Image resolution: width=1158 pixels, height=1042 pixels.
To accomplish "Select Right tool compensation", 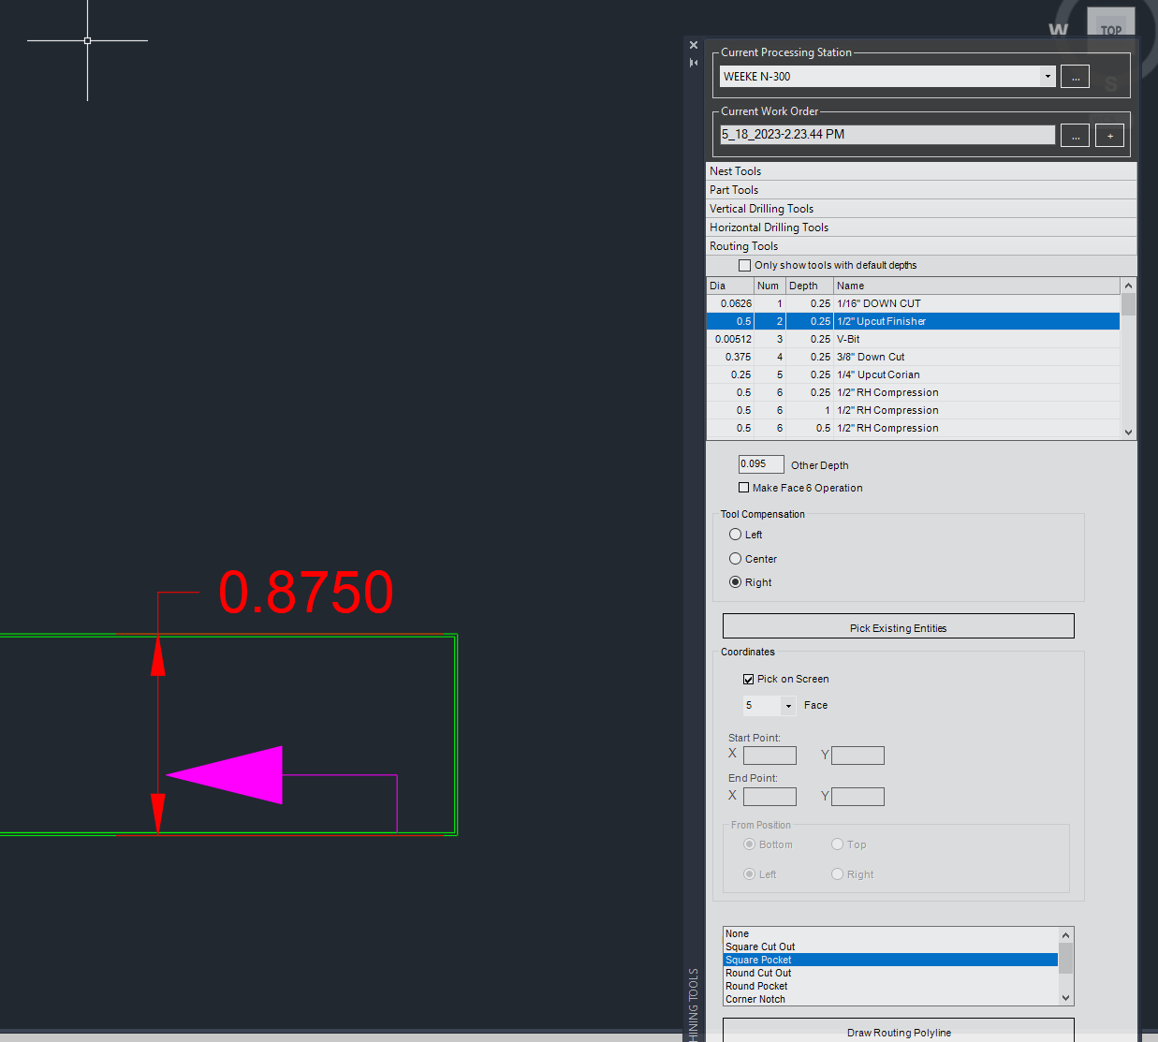I will [735, 582].
